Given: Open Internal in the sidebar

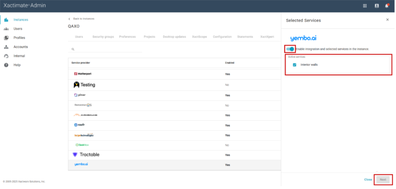Looking at the screenshot, I should click(19, 56).
